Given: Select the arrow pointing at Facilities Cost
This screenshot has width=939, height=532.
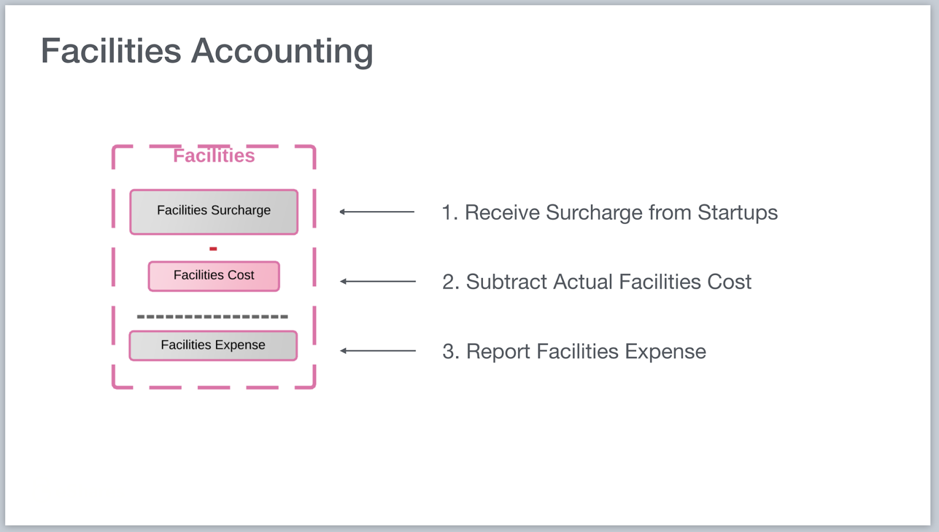Looking at the screenshot, I should pos(378,282).
